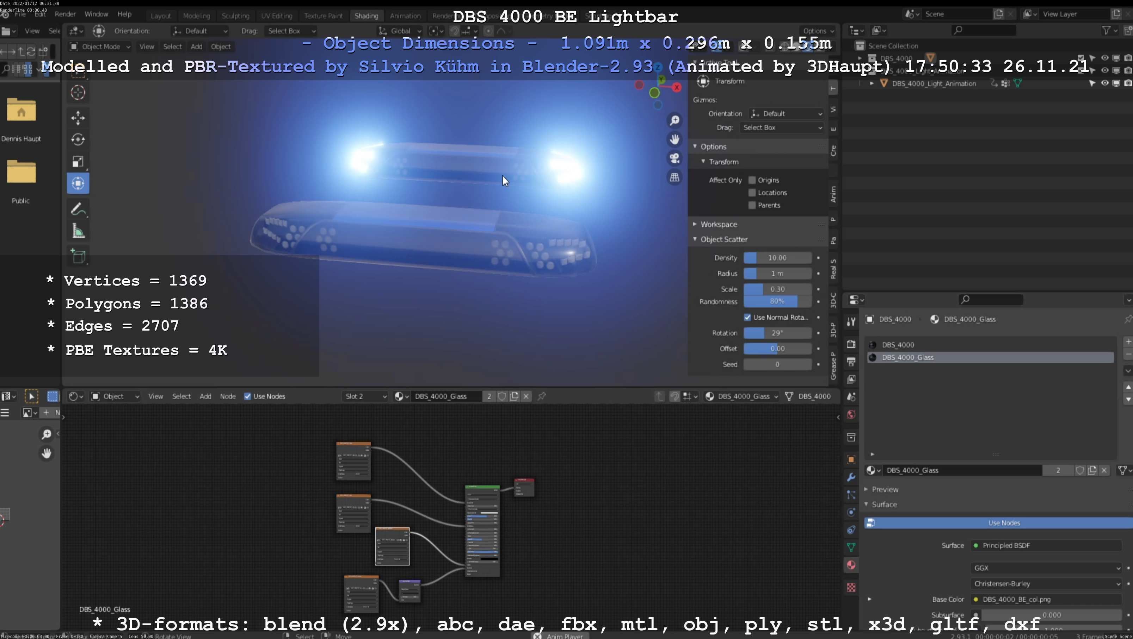This screenshot has width=1133, height=639.
Task: Open the Orientation Default dropdown in header
Action: [x=200, y=31]
